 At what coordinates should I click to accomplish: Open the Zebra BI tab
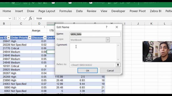(156, 11)
